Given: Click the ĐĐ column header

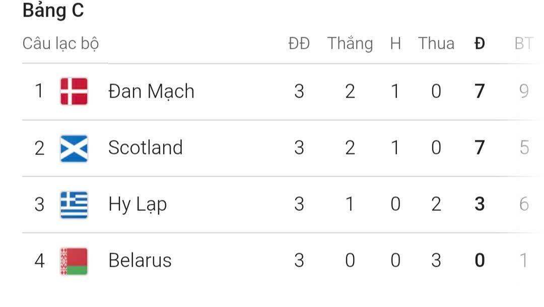Looking at the screenshot, I should 299,44.
